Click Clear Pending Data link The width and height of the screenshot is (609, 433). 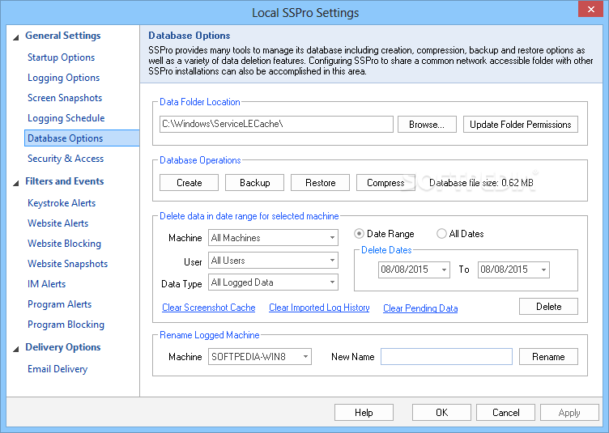[420, 308]
